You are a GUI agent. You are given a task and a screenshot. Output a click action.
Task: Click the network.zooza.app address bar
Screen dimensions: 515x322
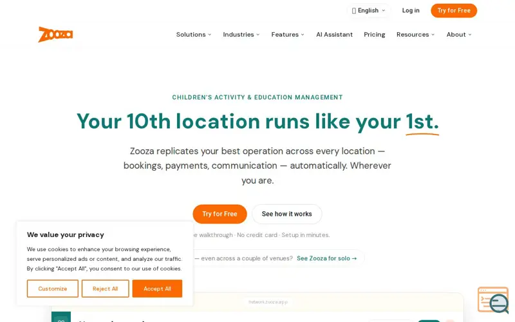[x=268, y=302]
